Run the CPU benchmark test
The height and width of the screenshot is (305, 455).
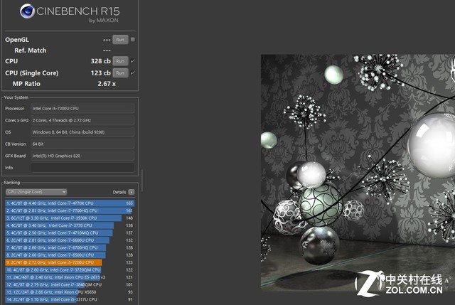(120, 61)
